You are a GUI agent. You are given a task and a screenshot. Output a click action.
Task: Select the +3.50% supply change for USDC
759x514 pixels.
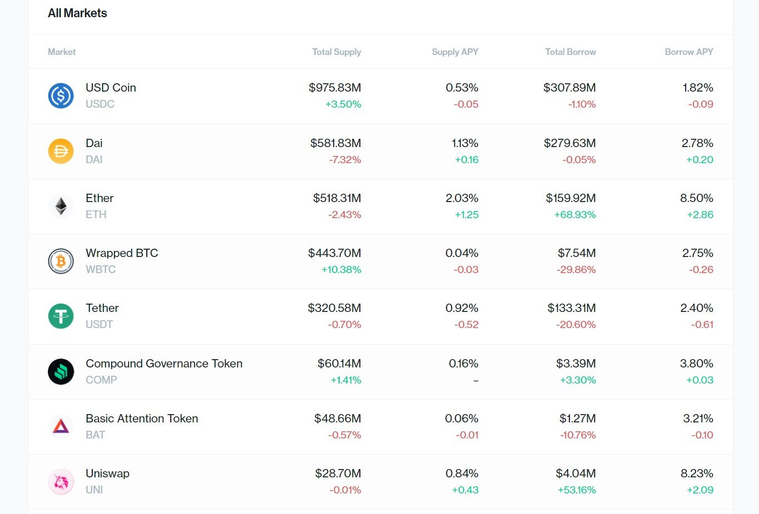pos(343,104)
